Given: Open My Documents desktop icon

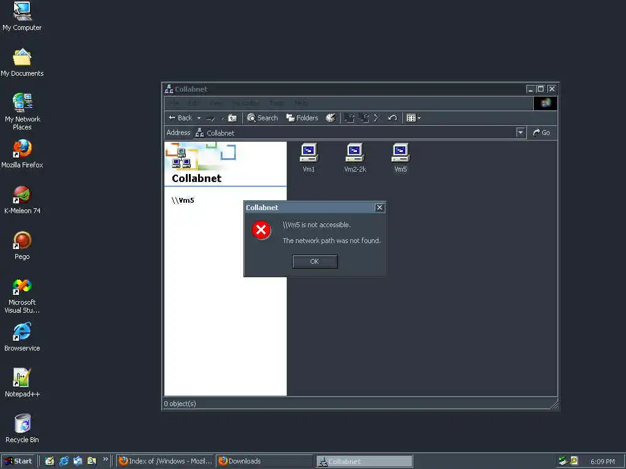Looking at the screenshot, I should [x=22, y=63].
